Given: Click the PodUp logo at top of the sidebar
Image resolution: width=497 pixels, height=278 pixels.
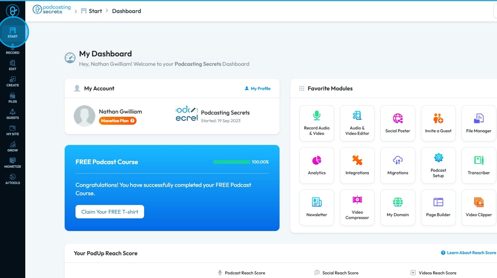Looking at the screenshot, I should point(13,11).
